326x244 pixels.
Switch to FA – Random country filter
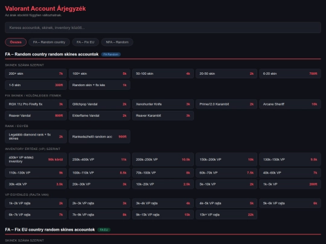pos(49,42)
